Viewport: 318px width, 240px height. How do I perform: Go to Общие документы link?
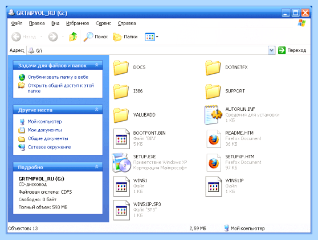click(48, 138)
